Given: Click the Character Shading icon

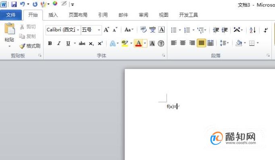Looking at the screenshot, I should point(152,43).
